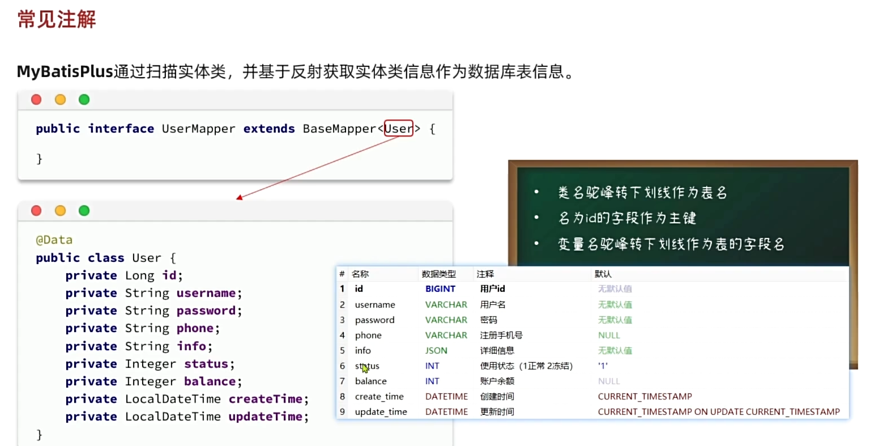
Task: Click the '数据类型' column header
Action: click(439, 274)
